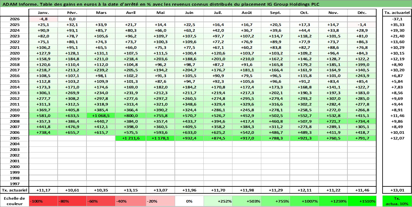The image size is (412, 207).
Task: Select the 2026 year row label
Action: pos(15,19)
